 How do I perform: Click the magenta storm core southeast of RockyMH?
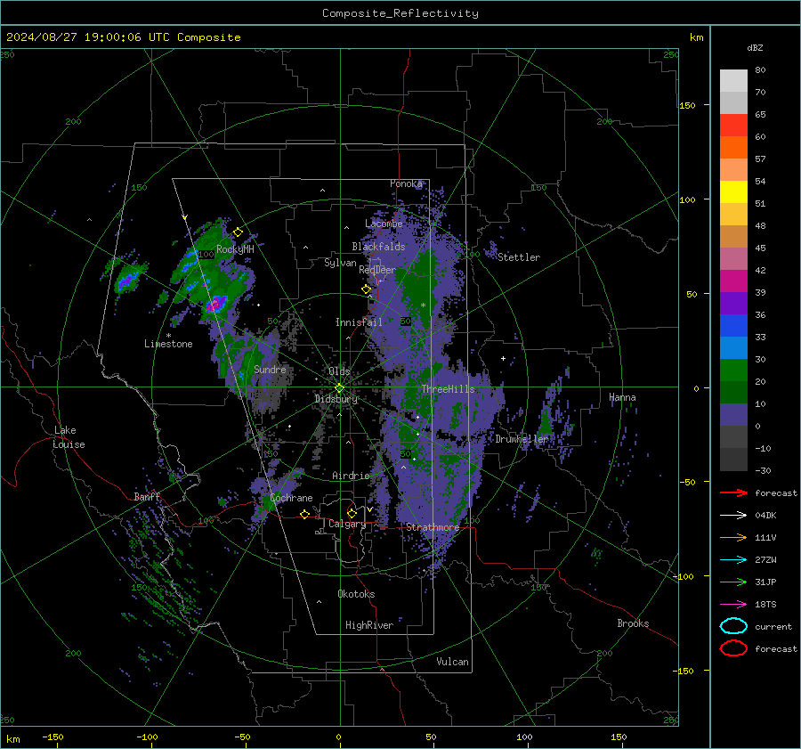(x=216, y=303)
